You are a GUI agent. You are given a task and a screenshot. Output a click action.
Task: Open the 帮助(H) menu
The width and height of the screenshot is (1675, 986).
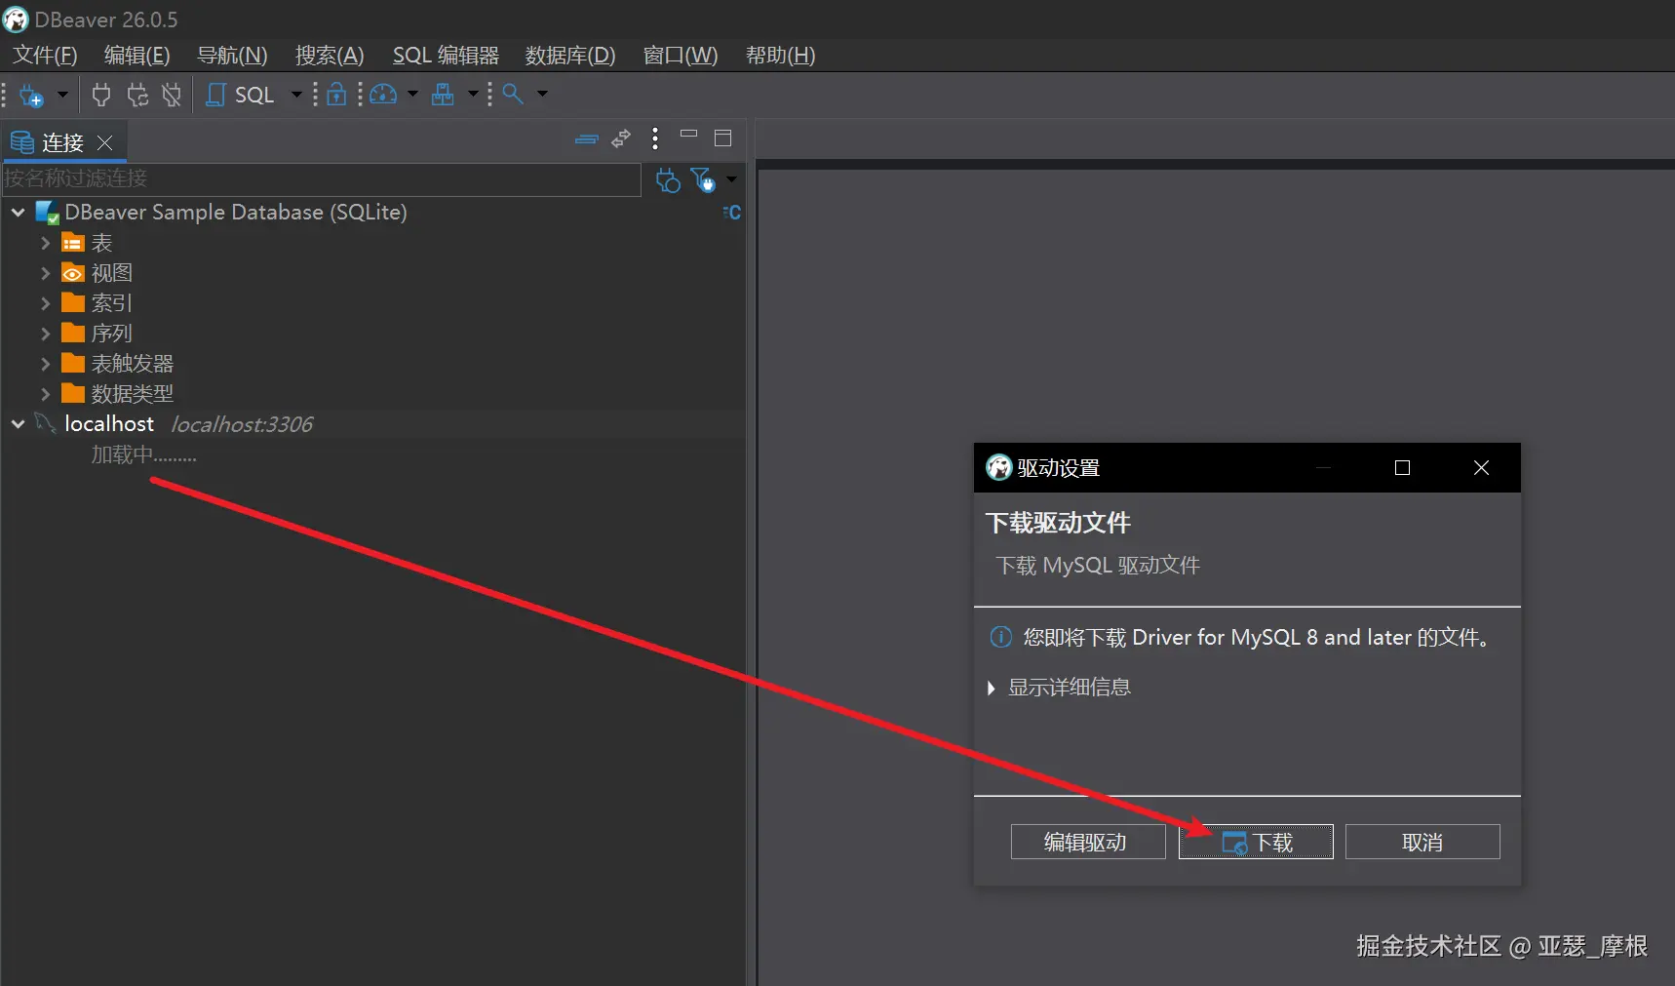(x=780, y=56)
